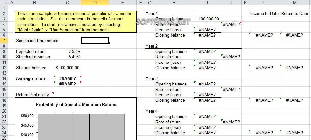Select row 21 header
The width and height of the screenshot is (311, 140).
click(4, 116)
